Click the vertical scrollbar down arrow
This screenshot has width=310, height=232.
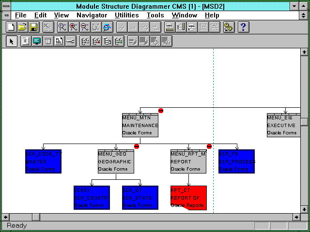point(304,209)
